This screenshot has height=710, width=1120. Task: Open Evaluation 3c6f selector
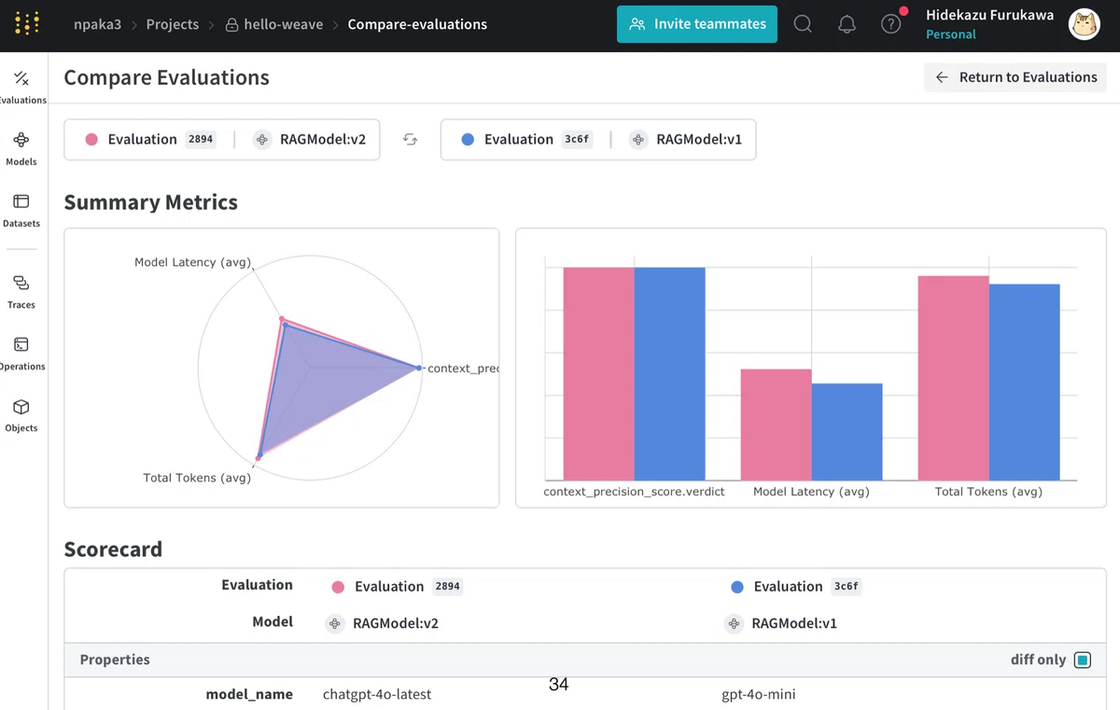point(526,139)
